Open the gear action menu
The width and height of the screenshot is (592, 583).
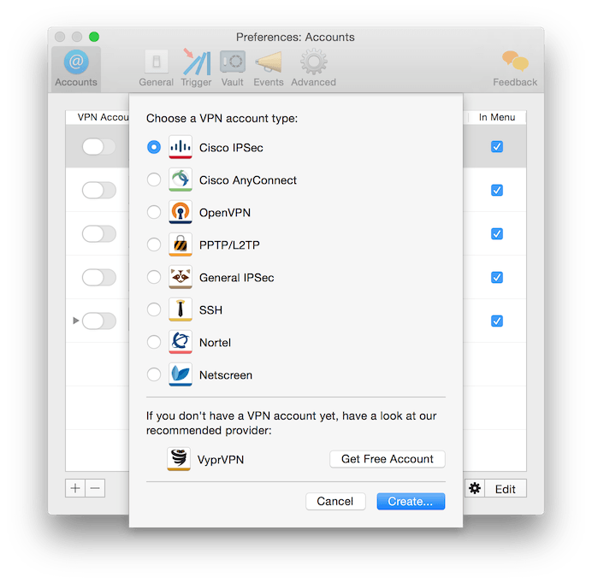click(475, 488)
